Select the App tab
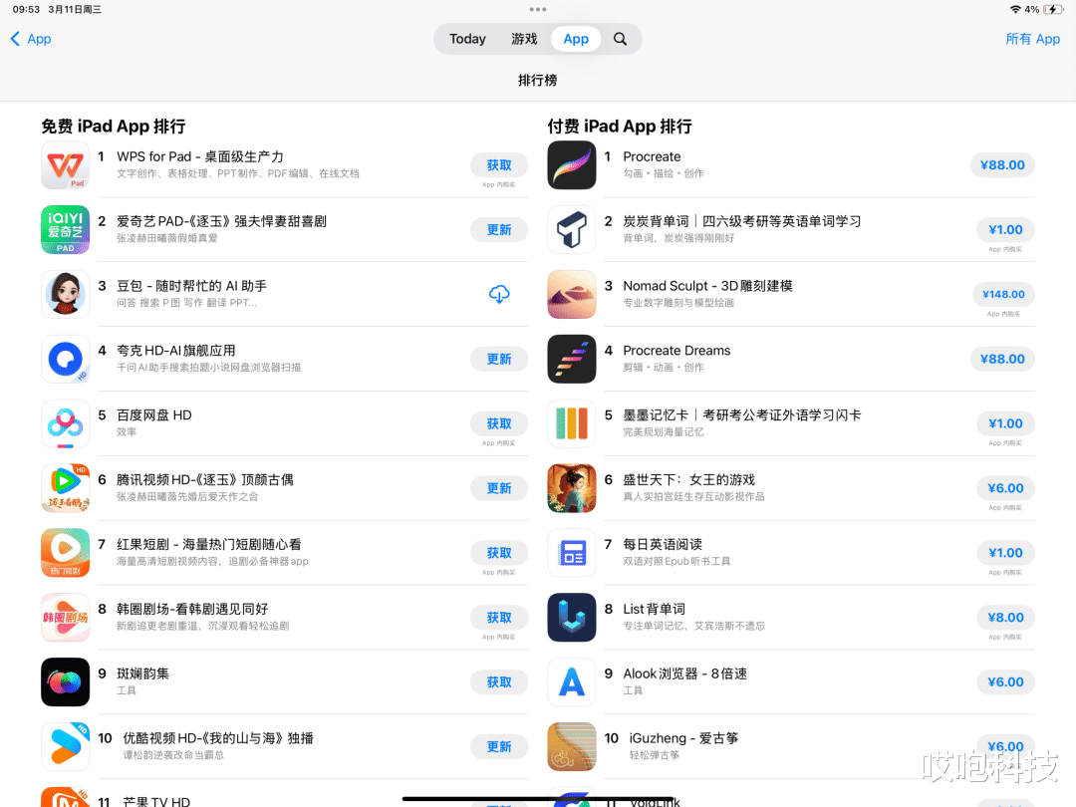 click(576, 39)
